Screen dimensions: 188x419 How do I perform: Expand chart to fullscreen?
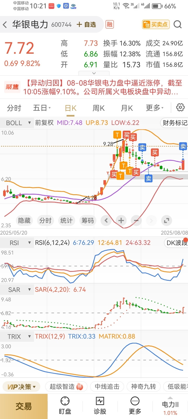pyautogui.click(x=166, y=220)
